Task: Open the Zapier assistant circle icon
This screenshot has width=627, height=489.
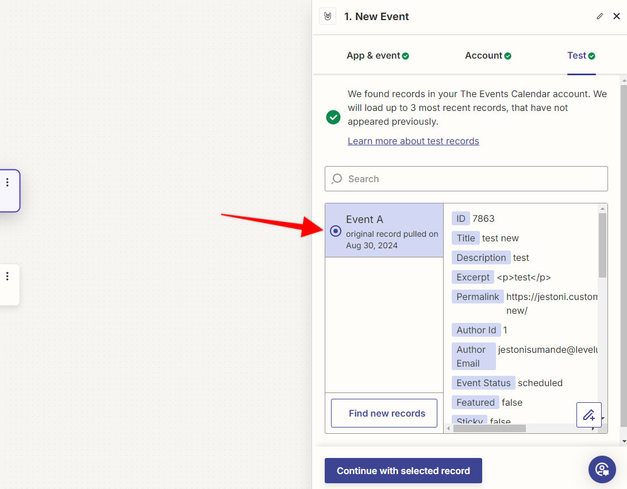Action: pos(602,469)
